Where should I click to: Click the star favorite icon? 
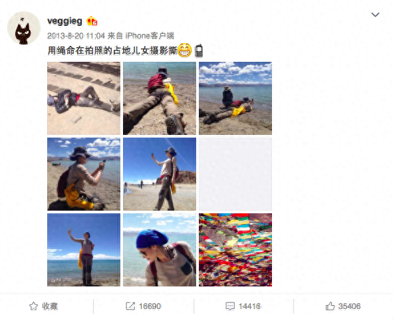point(33,306)
